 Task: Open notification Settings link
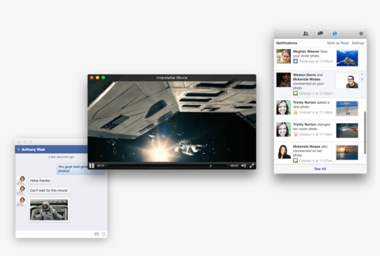point(358,43)
